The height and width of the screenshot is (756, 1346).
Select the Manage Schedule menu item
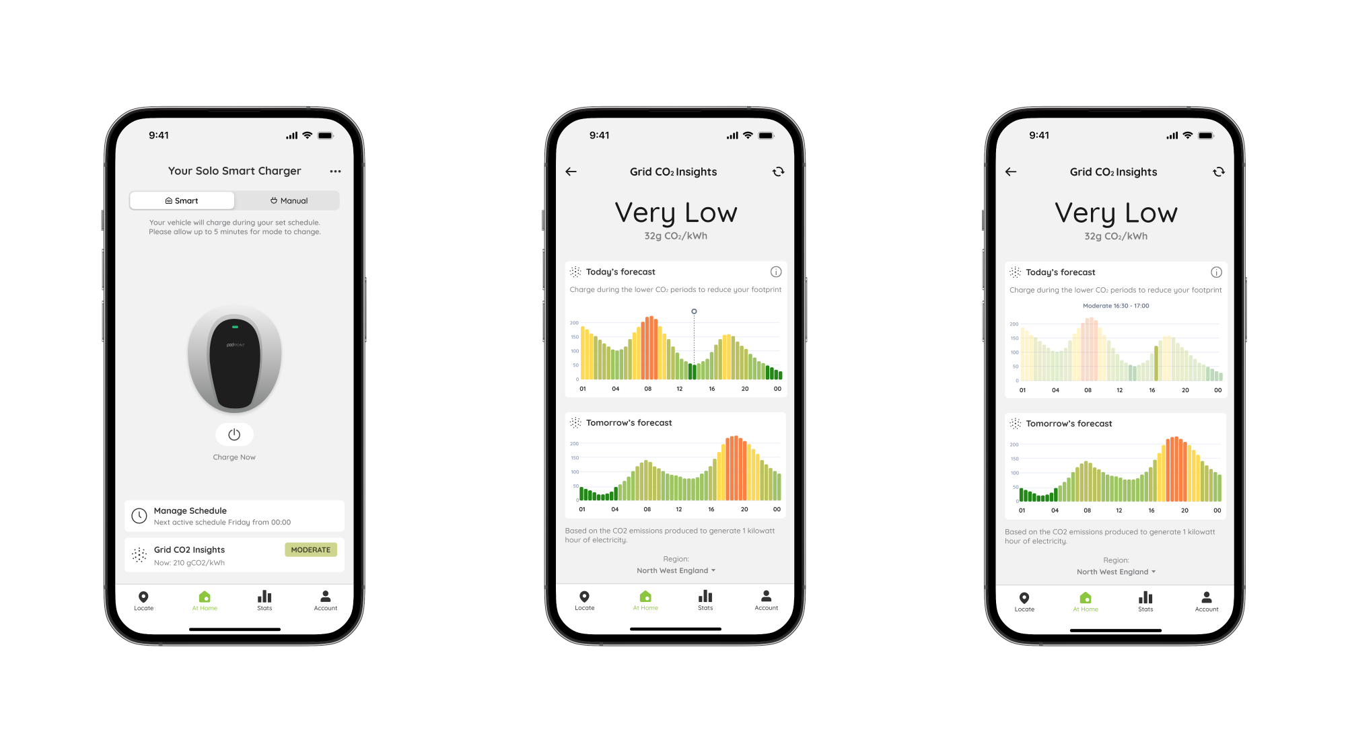(x=235, y=516)
